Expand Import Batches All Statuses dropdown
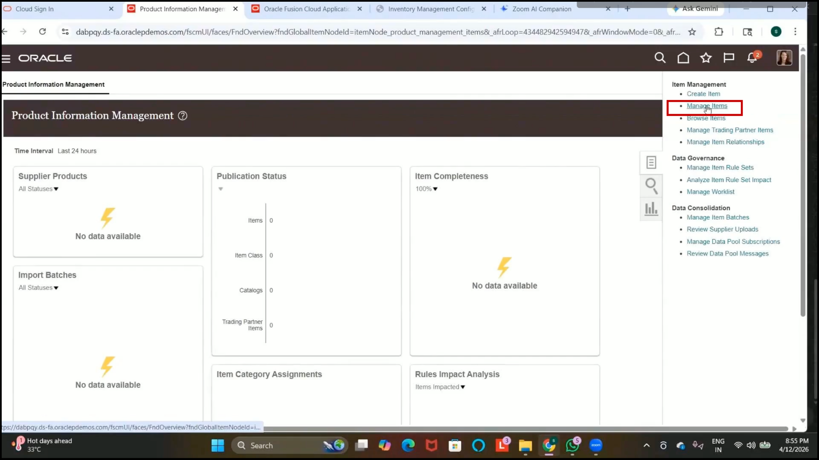Screen dimensions: 819x460 tap(38, 287)
